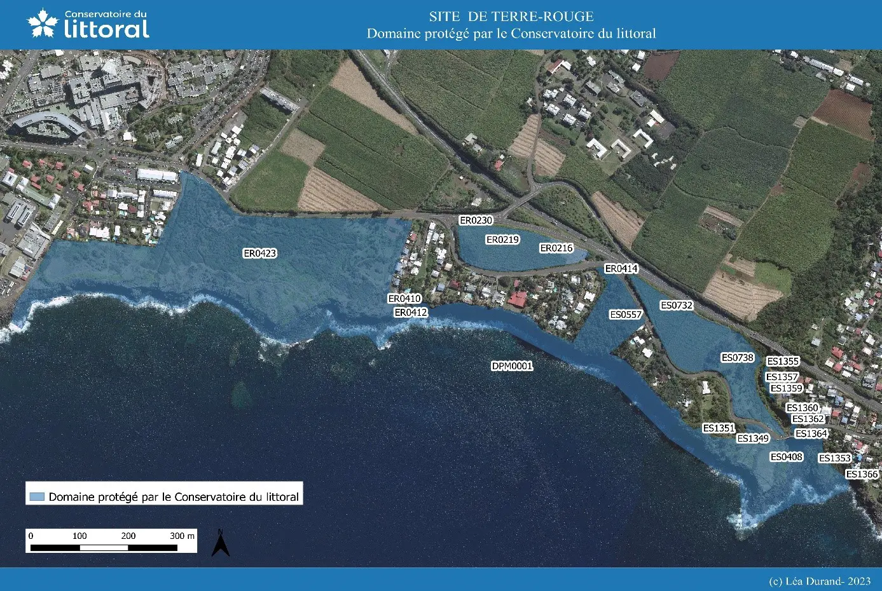Select parcel label ES1364
This screenshot has height=591, width=882.
811,433
